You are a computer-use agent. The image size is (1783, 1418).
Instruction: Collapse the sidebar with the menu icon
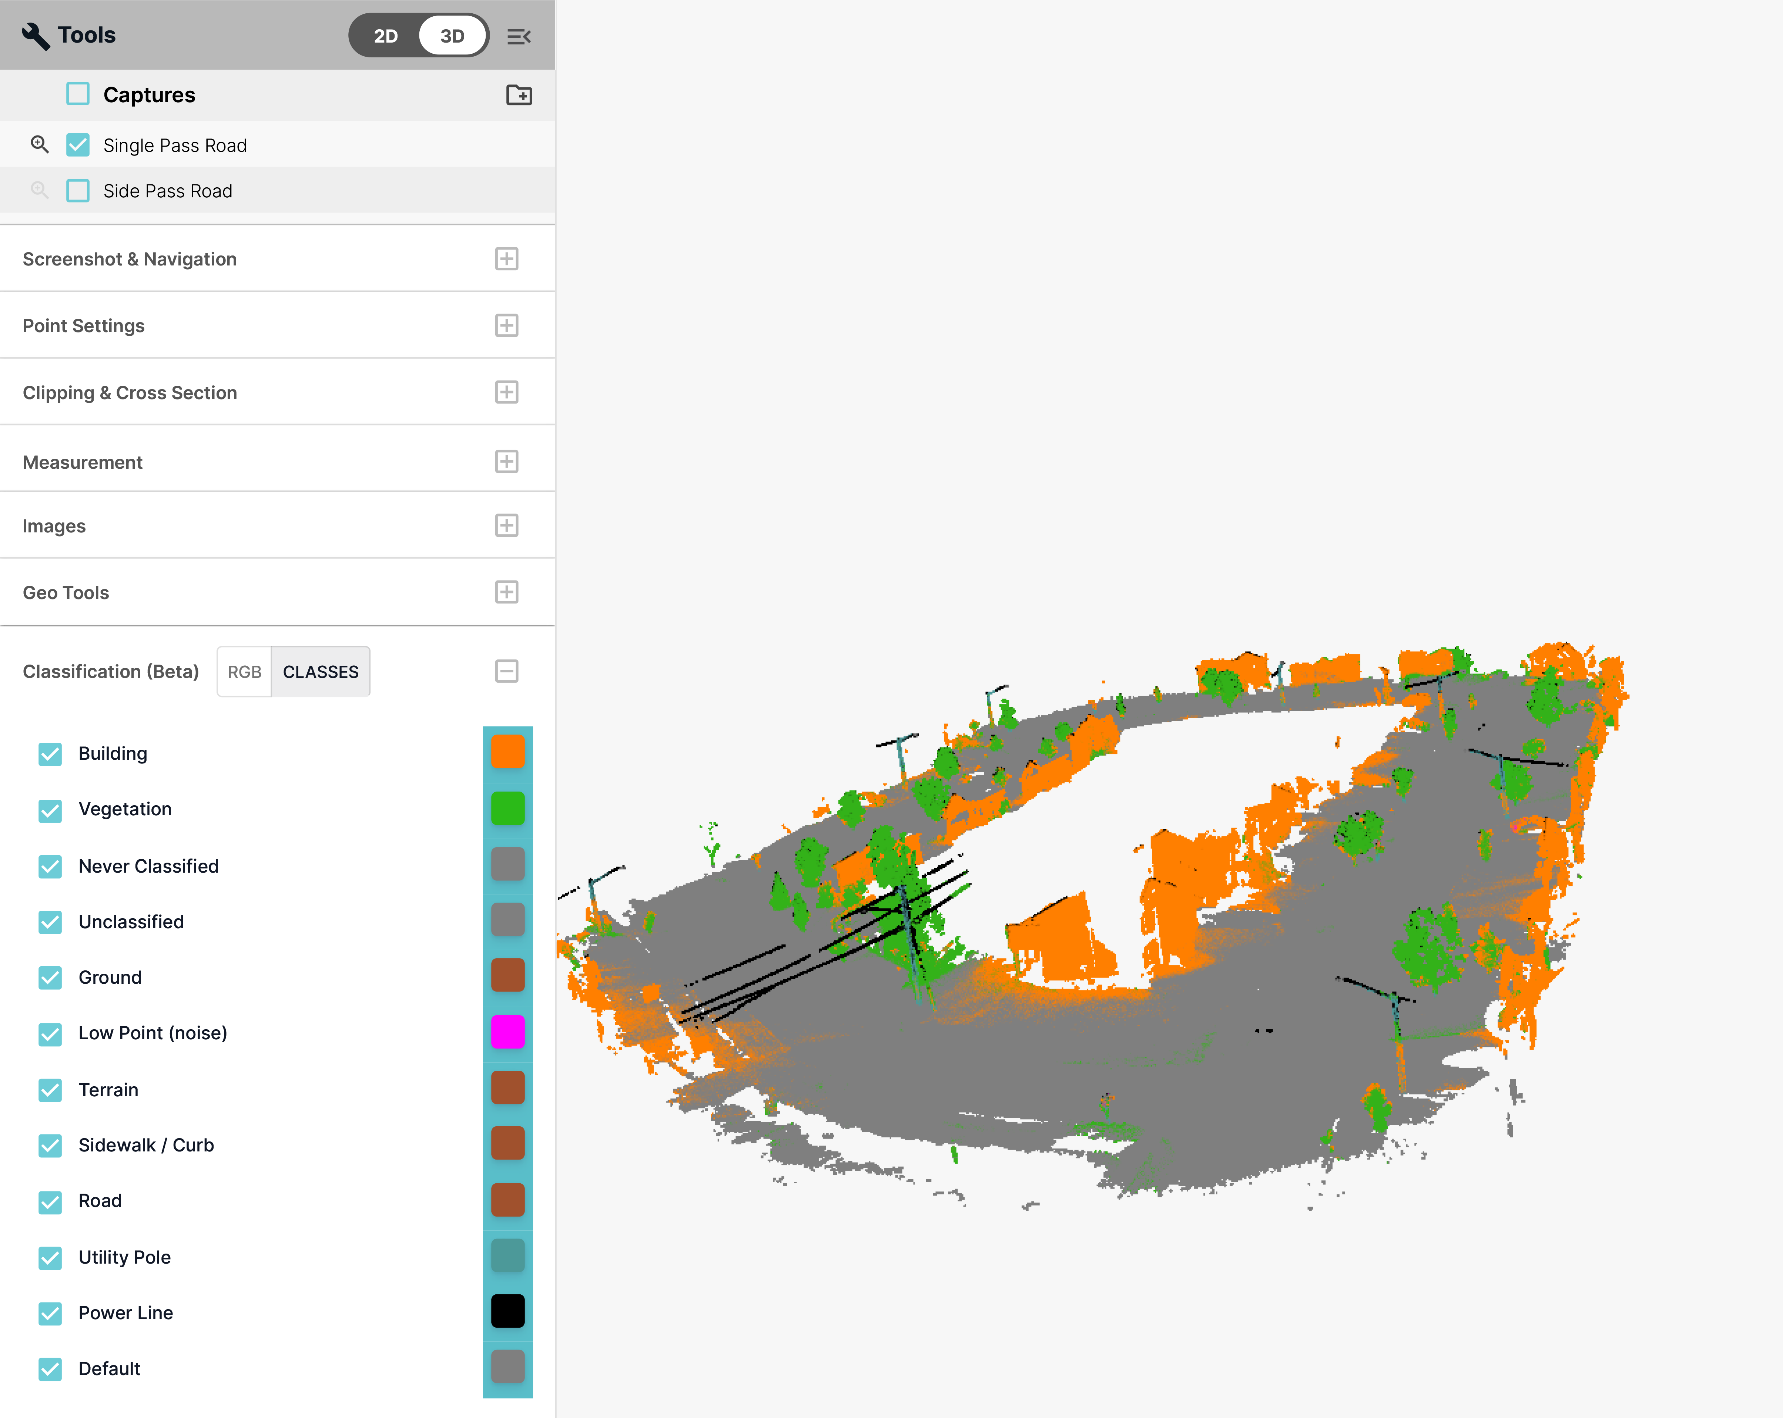tap(519, 36)
